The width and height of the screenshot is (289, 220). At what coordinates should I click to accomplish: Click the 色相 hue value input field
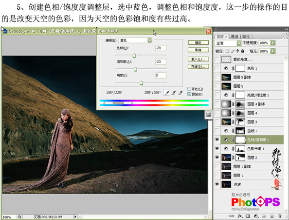(161, 48)
